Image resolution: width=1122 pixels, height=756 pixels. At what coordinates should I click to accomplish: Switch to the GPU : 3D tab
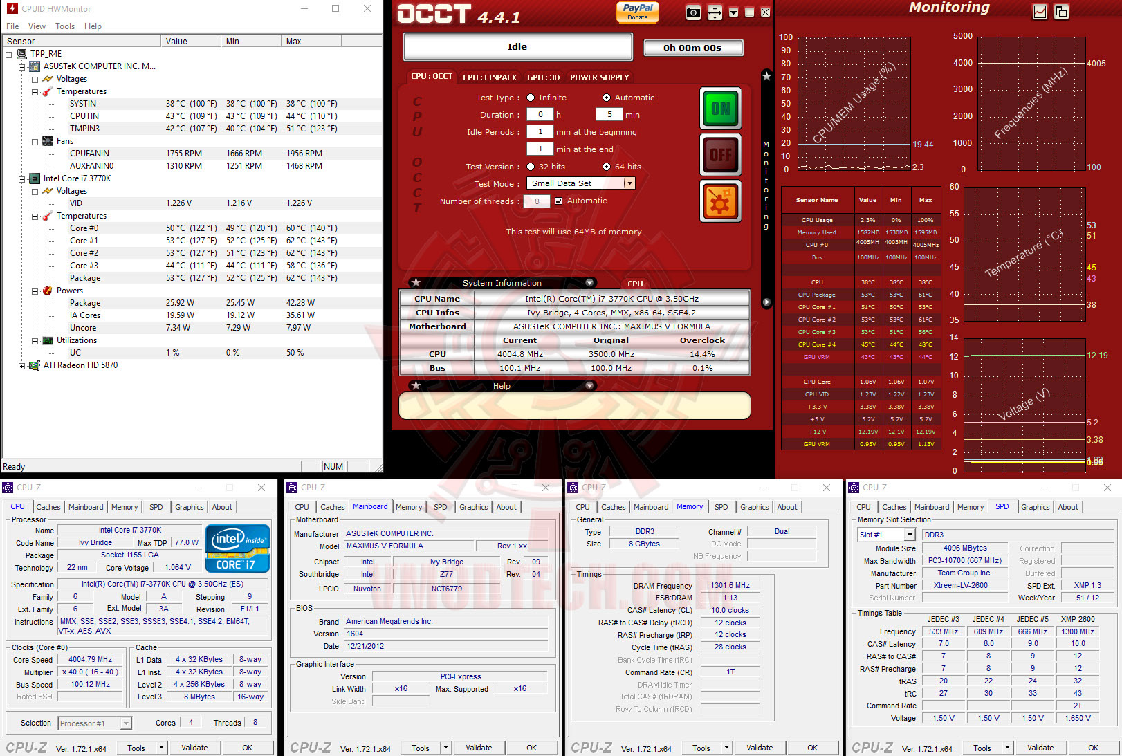543,77
